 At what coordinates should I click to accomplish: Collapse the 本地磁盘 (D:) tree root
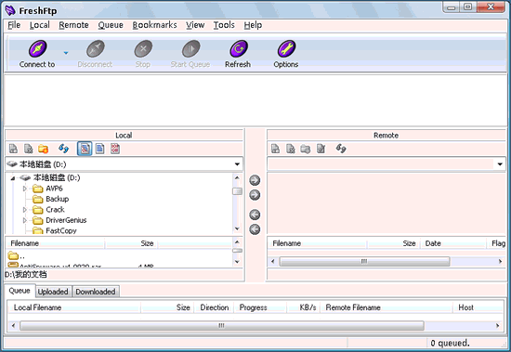click(x=13, y=178)
